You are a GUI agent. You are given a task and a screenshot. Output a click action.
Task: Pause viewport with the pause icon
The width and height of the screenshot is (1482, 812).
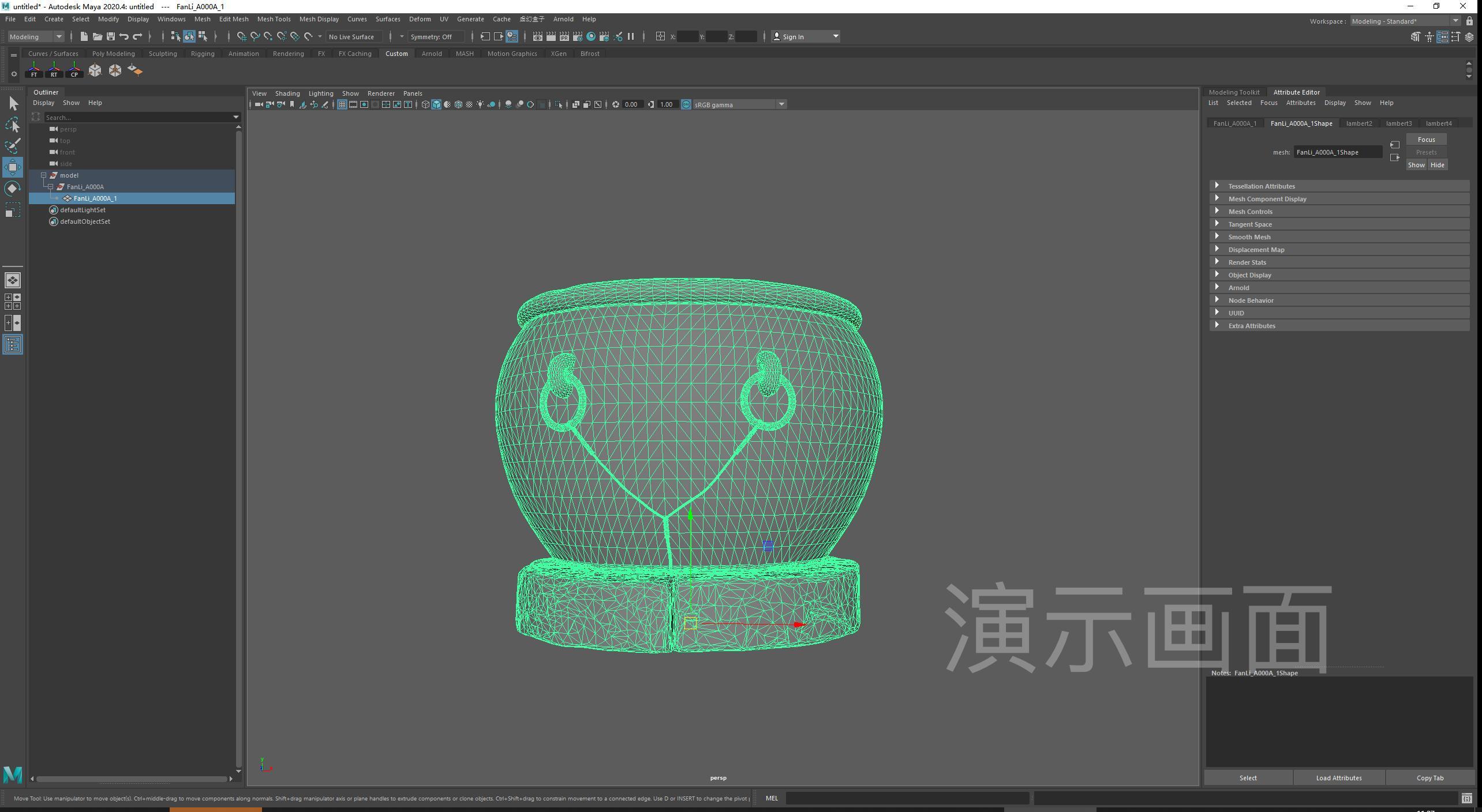click(631, 36)
